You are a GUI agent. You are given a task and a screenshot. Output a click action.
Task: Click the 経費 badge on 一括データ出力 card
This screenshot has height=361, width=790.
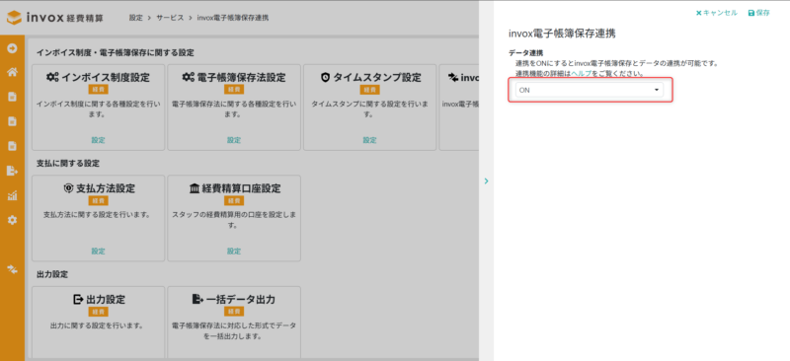point(234,312)
